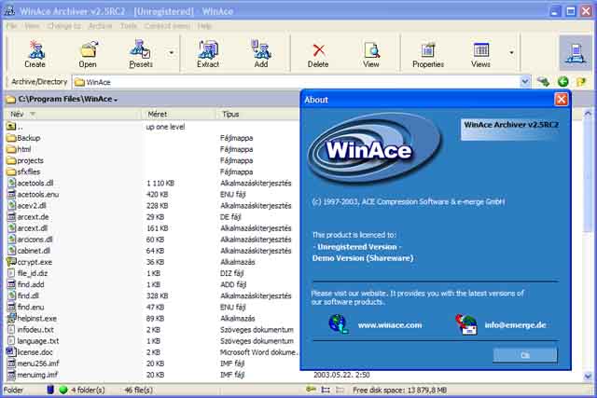Click the ccrypt.exe file icon
597x398 pixels.
pos(11,262)
